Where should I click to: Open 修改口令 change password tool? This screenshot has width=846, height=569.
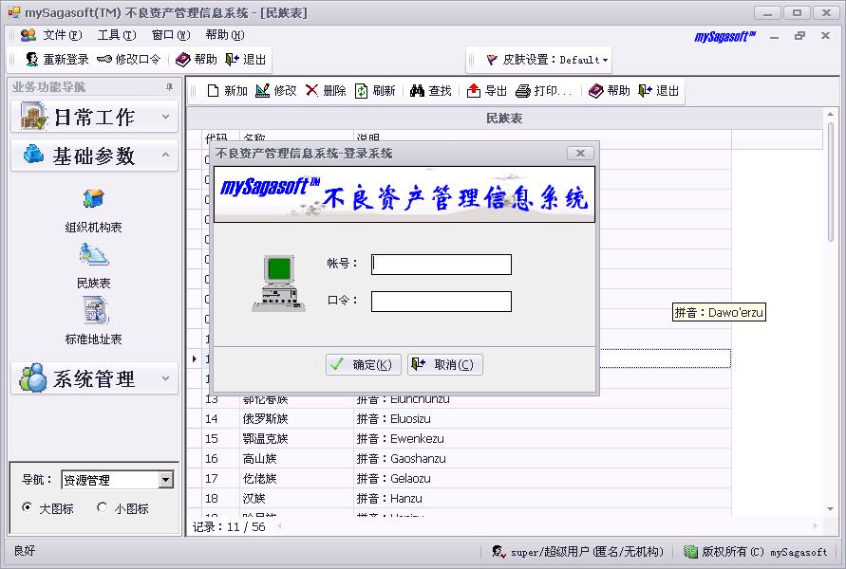(129, 59)
